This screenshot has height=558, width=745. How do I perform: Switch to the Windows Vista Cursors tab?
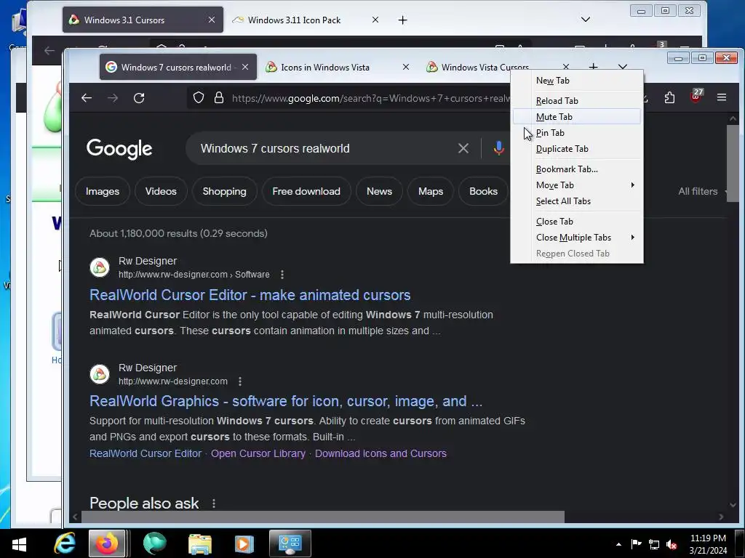pyautogui.click(x=485, y=68)
